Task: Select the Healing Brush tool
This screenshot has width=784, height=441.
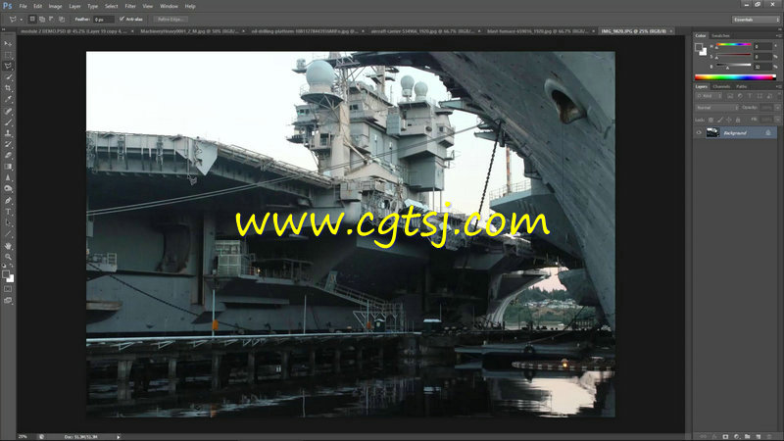Action: pyautogui.click(x=8, y=111)
